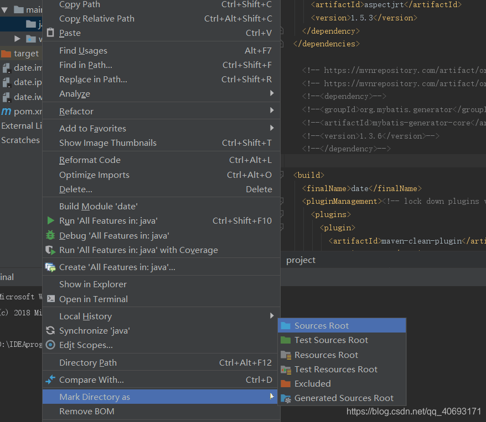Image resolution: width=486 pixels, height=422 pixels.
Task: Select pom.xml in project tree
Action: point(21,112)
